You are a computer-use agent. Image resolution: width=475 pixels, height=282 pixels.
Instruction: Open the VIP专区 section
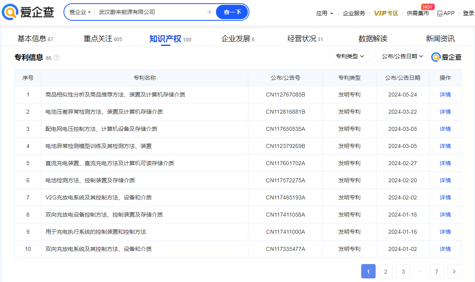(386, 13)
